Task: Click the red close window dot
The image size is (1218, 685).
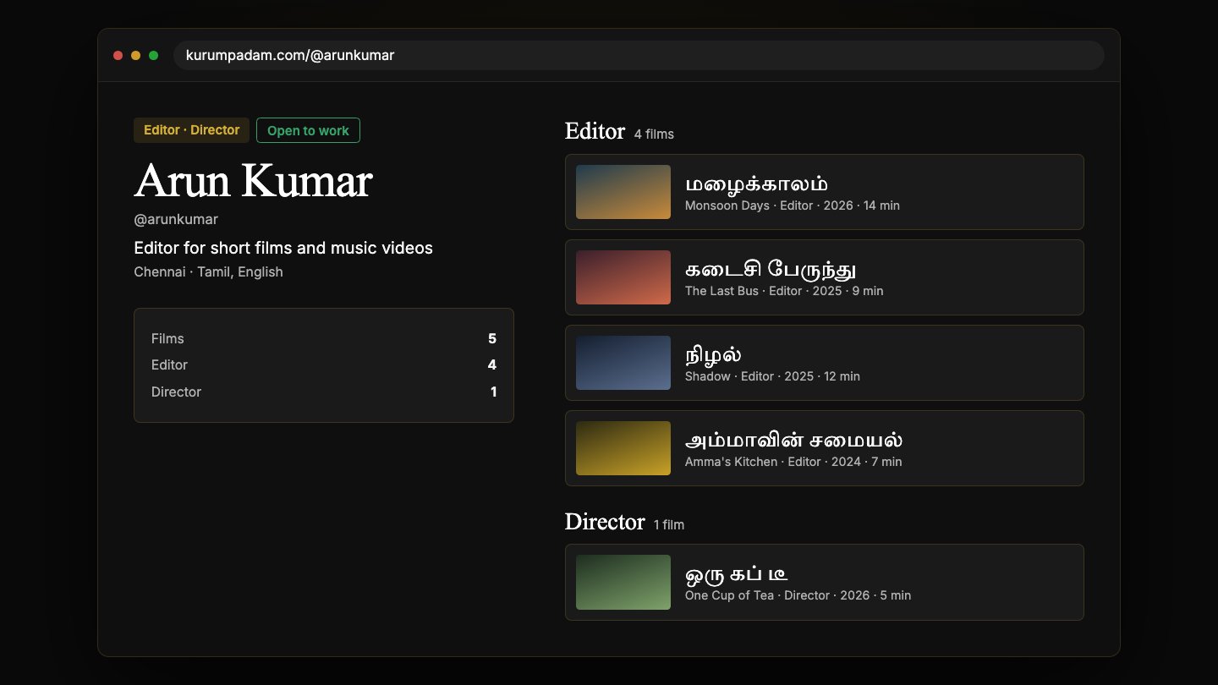Action: point(118,56)
